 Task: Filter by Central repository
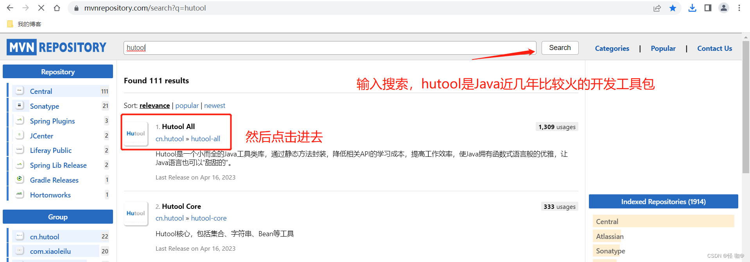[x=41, y=91]
